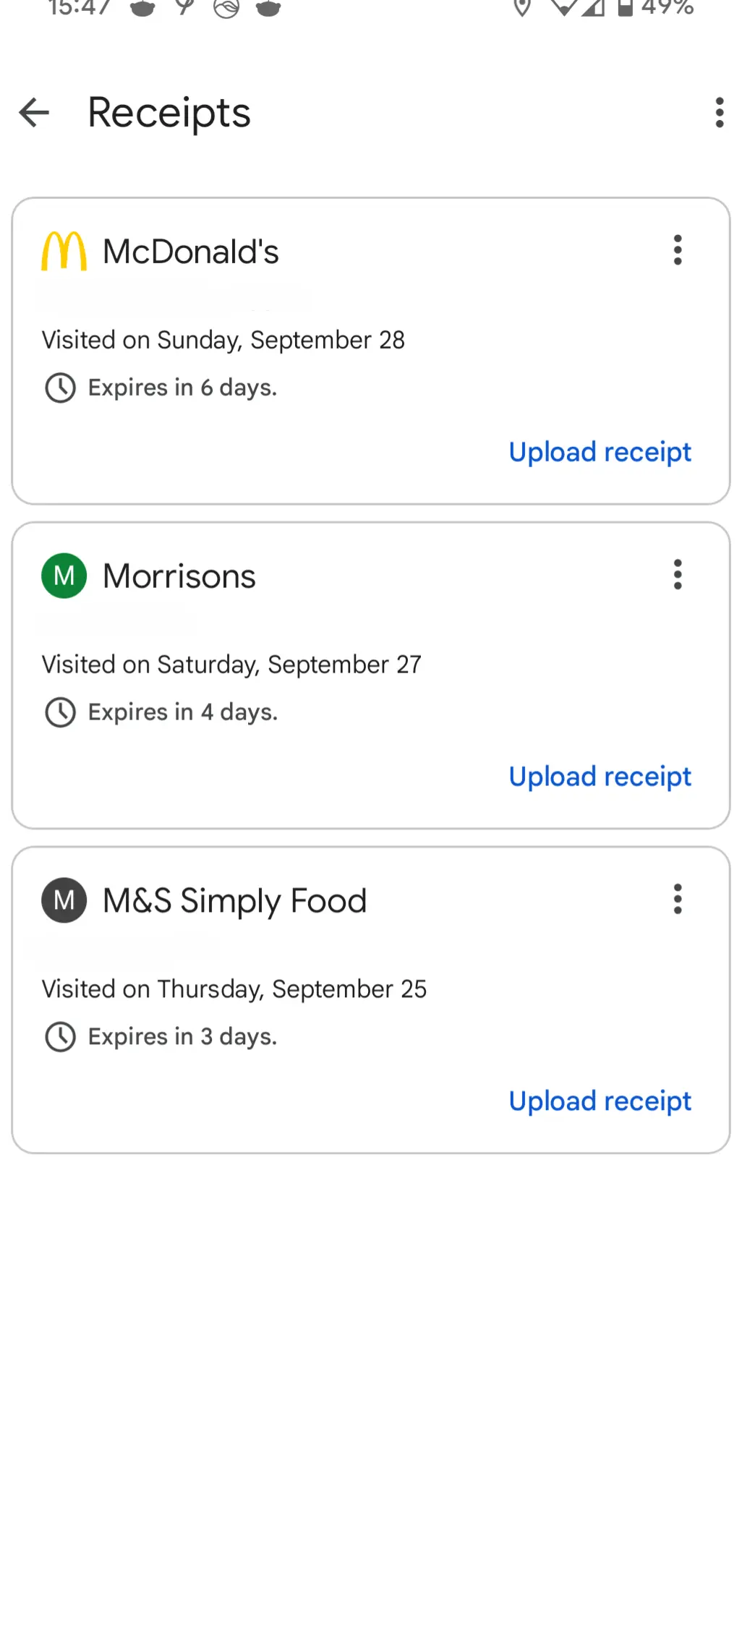Go back using the arrow icon
Viewport: 742px width, 1648px height.
pos(34,113)
